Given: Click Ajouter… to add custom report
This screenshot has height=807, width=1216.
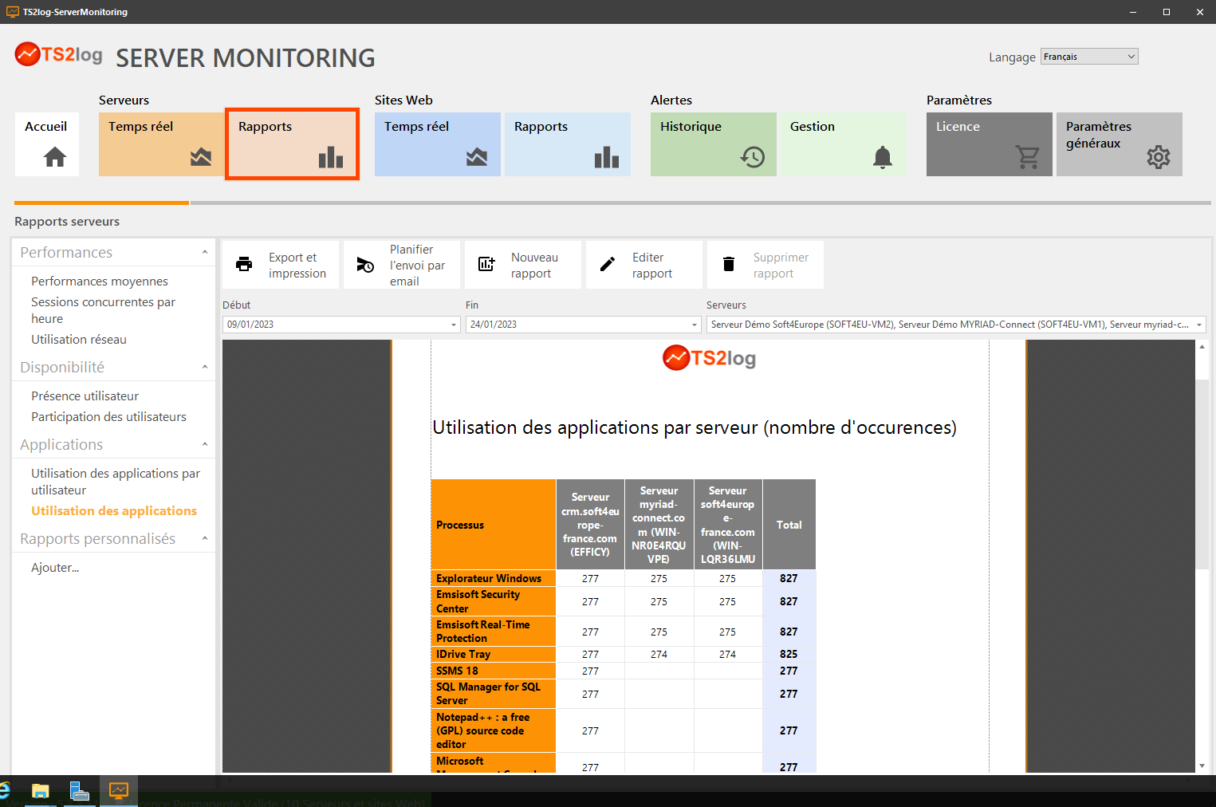Looking at the screenshot, I should (55, 568).
